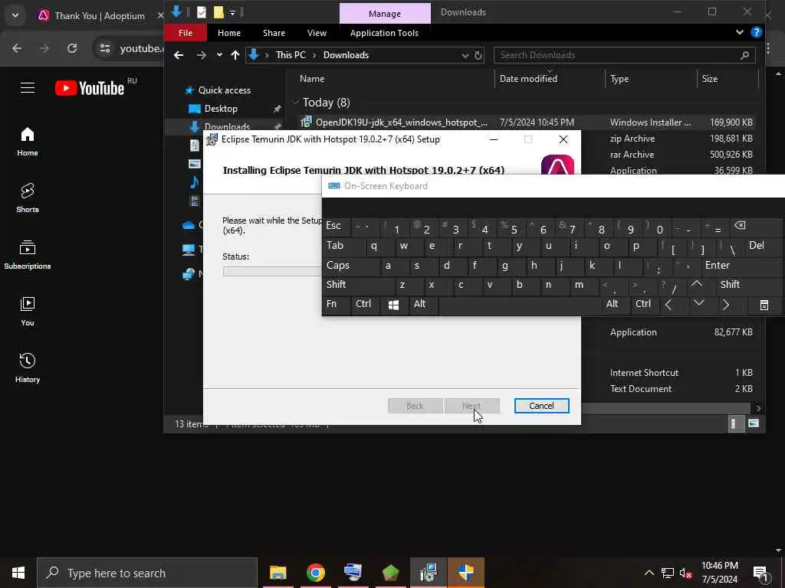Screen dimensions: 785x588
Task: Open File Explorer help icon
Action: 756,32
